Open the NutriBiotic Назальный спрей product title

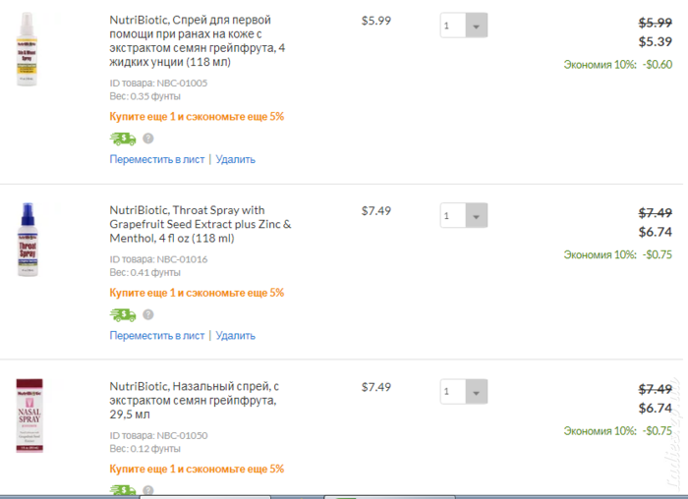195,401
